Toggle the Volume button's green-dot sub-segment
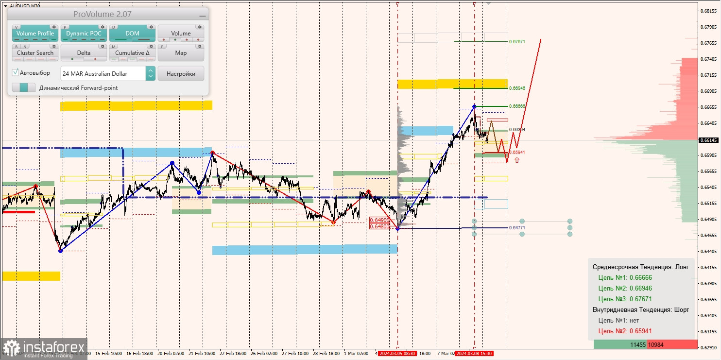 175,39
